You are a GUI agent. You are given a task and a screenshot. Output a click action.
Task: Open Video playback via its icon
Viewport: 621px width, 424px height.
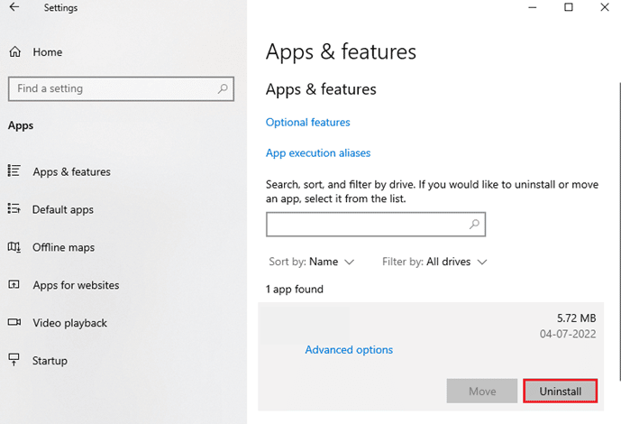(x=14, y=323)
